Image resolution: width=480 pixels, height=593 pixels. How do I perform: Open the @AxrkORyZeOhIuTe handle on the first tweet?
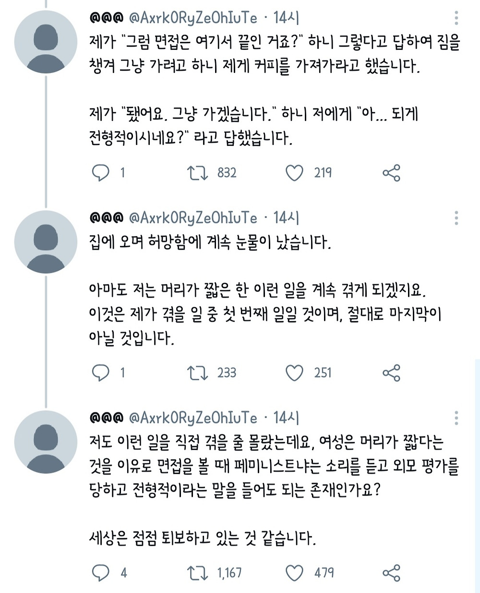click(193, 18)
